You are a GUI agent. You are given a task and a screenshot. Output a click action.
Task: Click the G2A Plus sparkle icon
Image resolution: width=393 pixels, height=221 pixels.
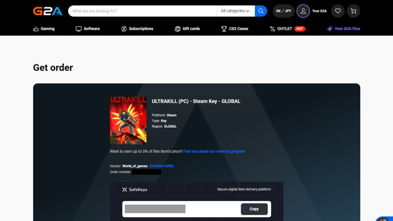[330, 29]
